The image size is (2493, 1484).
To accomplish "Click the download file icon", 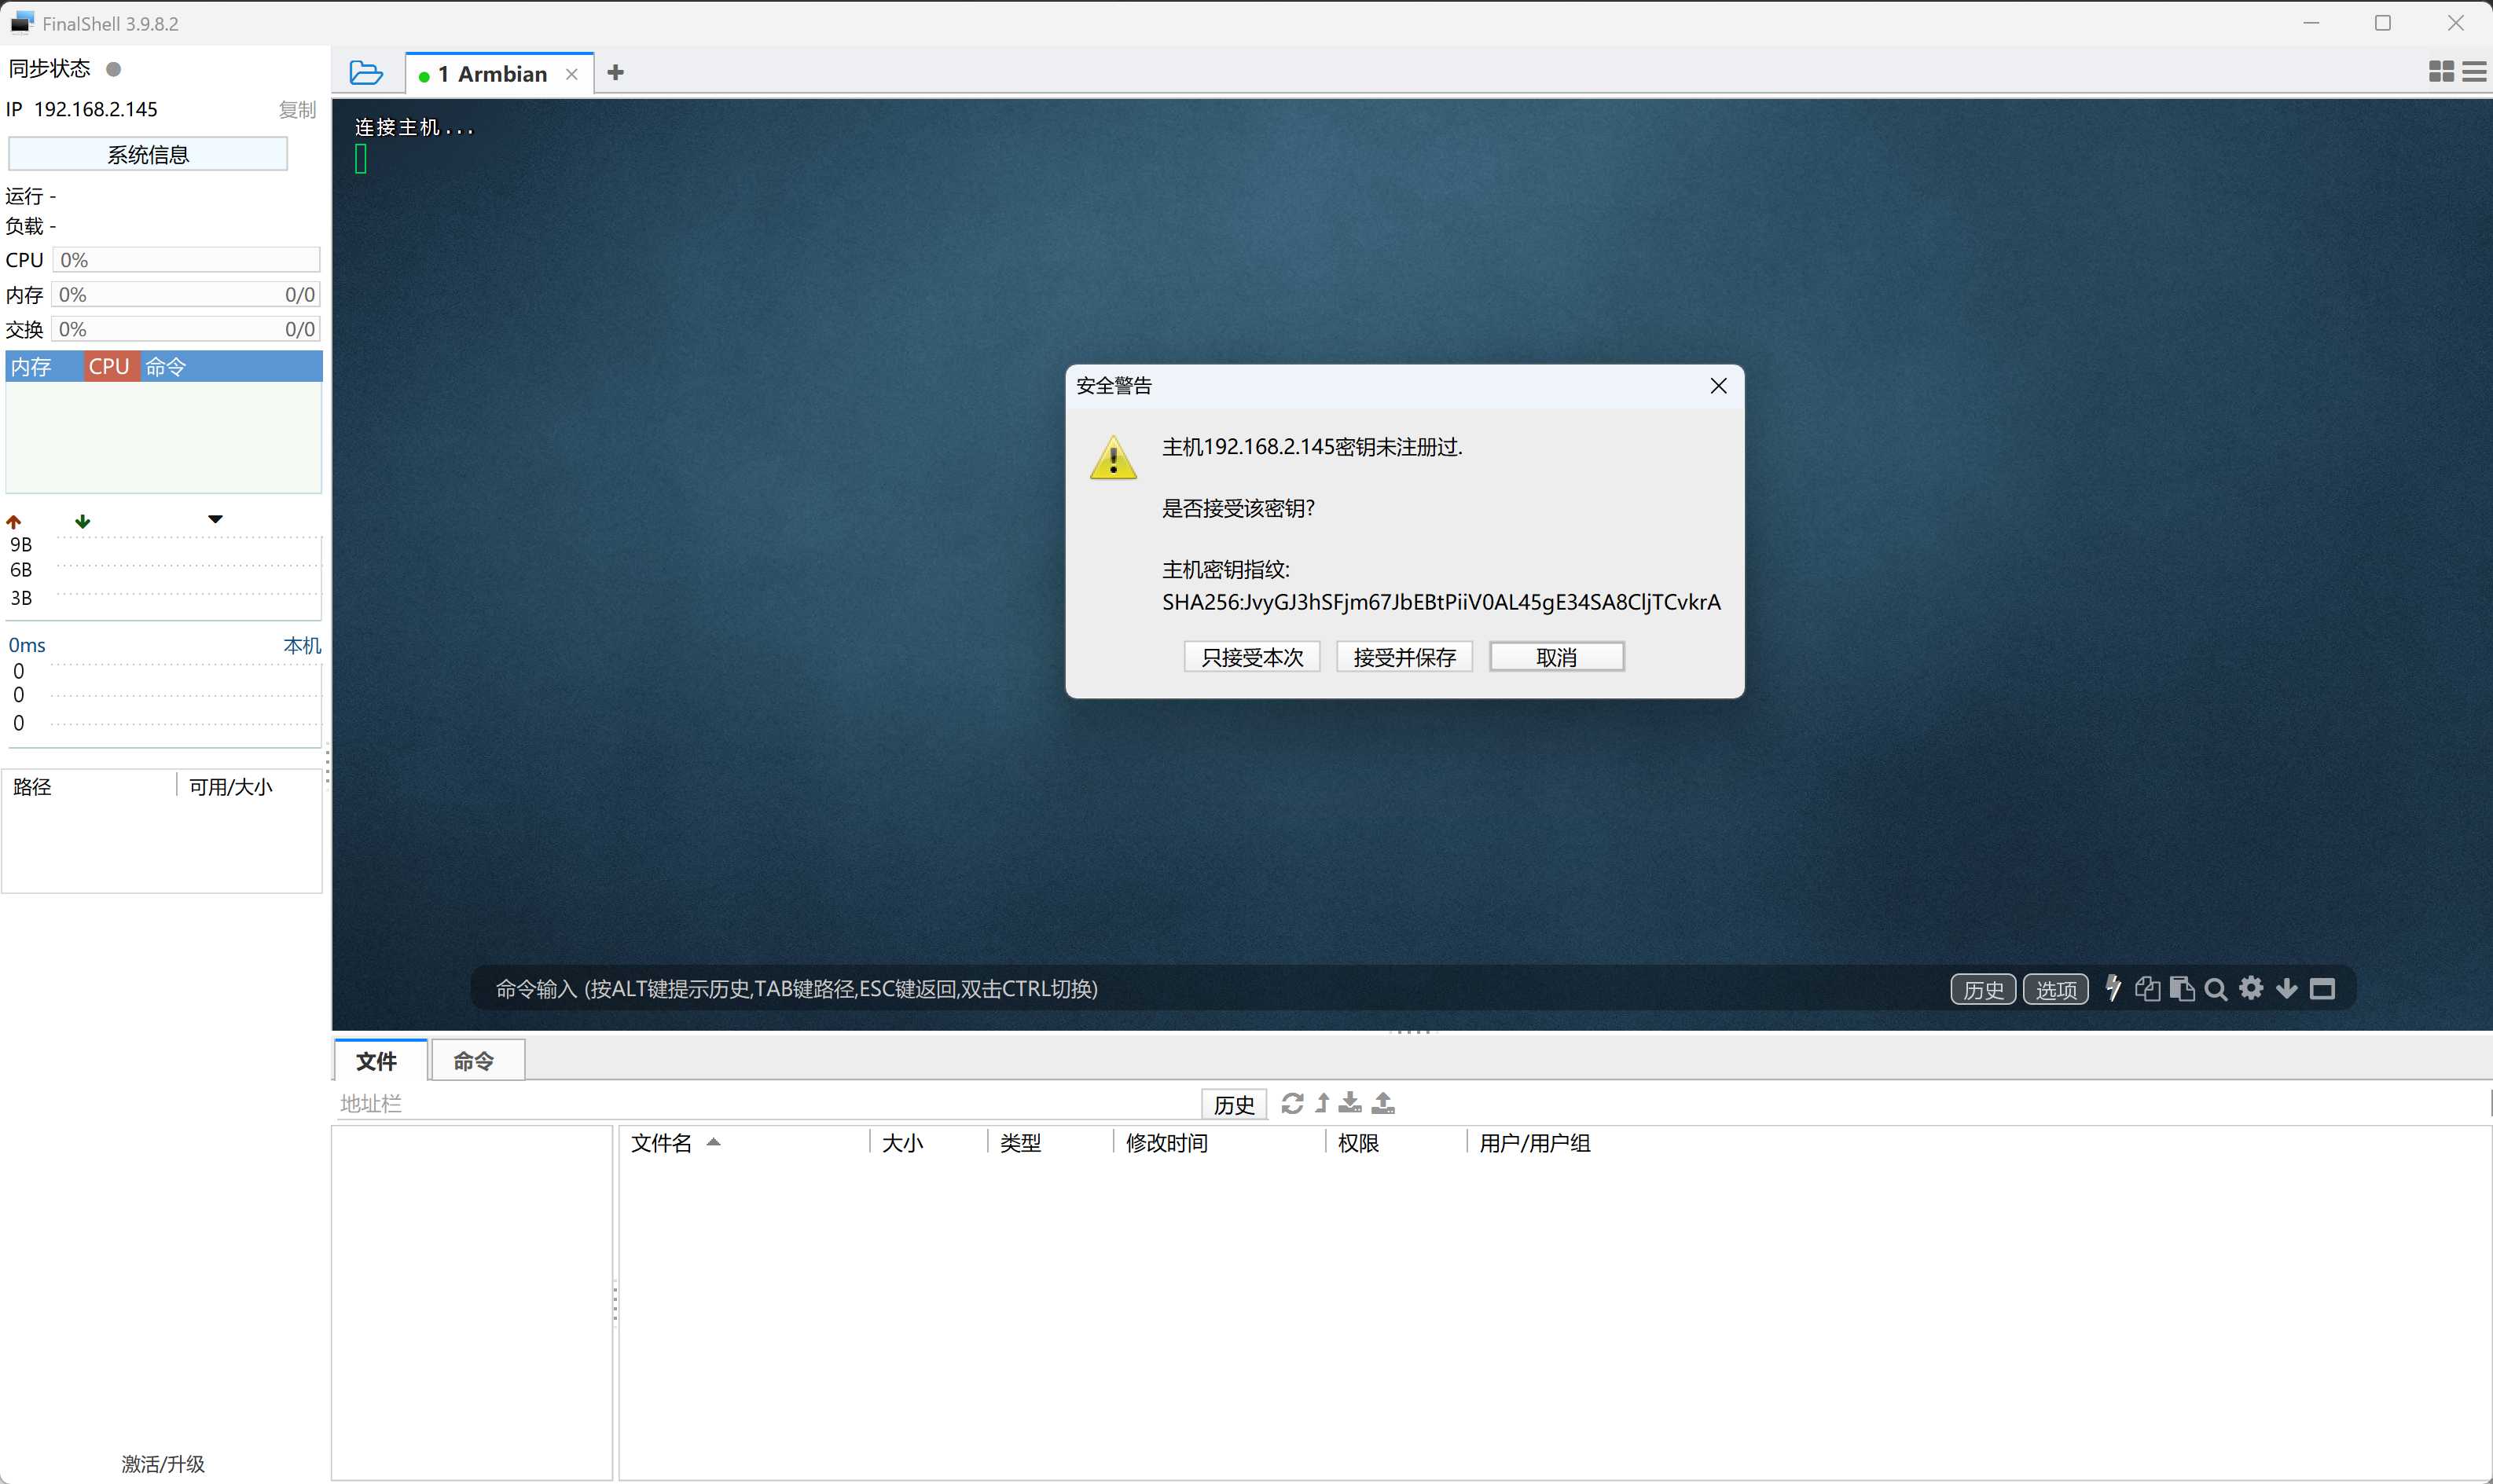I will coord(1350,1103).
